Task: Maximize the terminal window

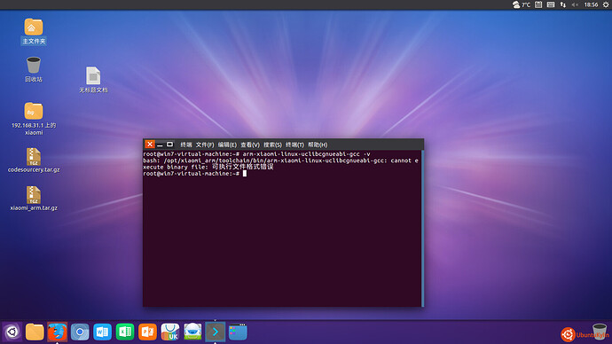Action: (x=169, y=145)
